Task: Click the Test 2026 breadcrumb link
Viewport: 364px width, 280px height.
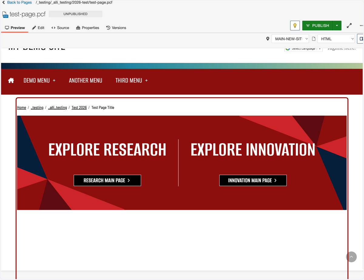Action: [79, 108]
